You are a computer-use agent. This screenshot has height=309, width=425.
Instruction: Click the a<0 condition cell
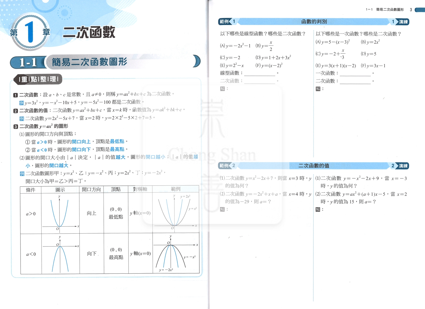(x=31, y=254)
